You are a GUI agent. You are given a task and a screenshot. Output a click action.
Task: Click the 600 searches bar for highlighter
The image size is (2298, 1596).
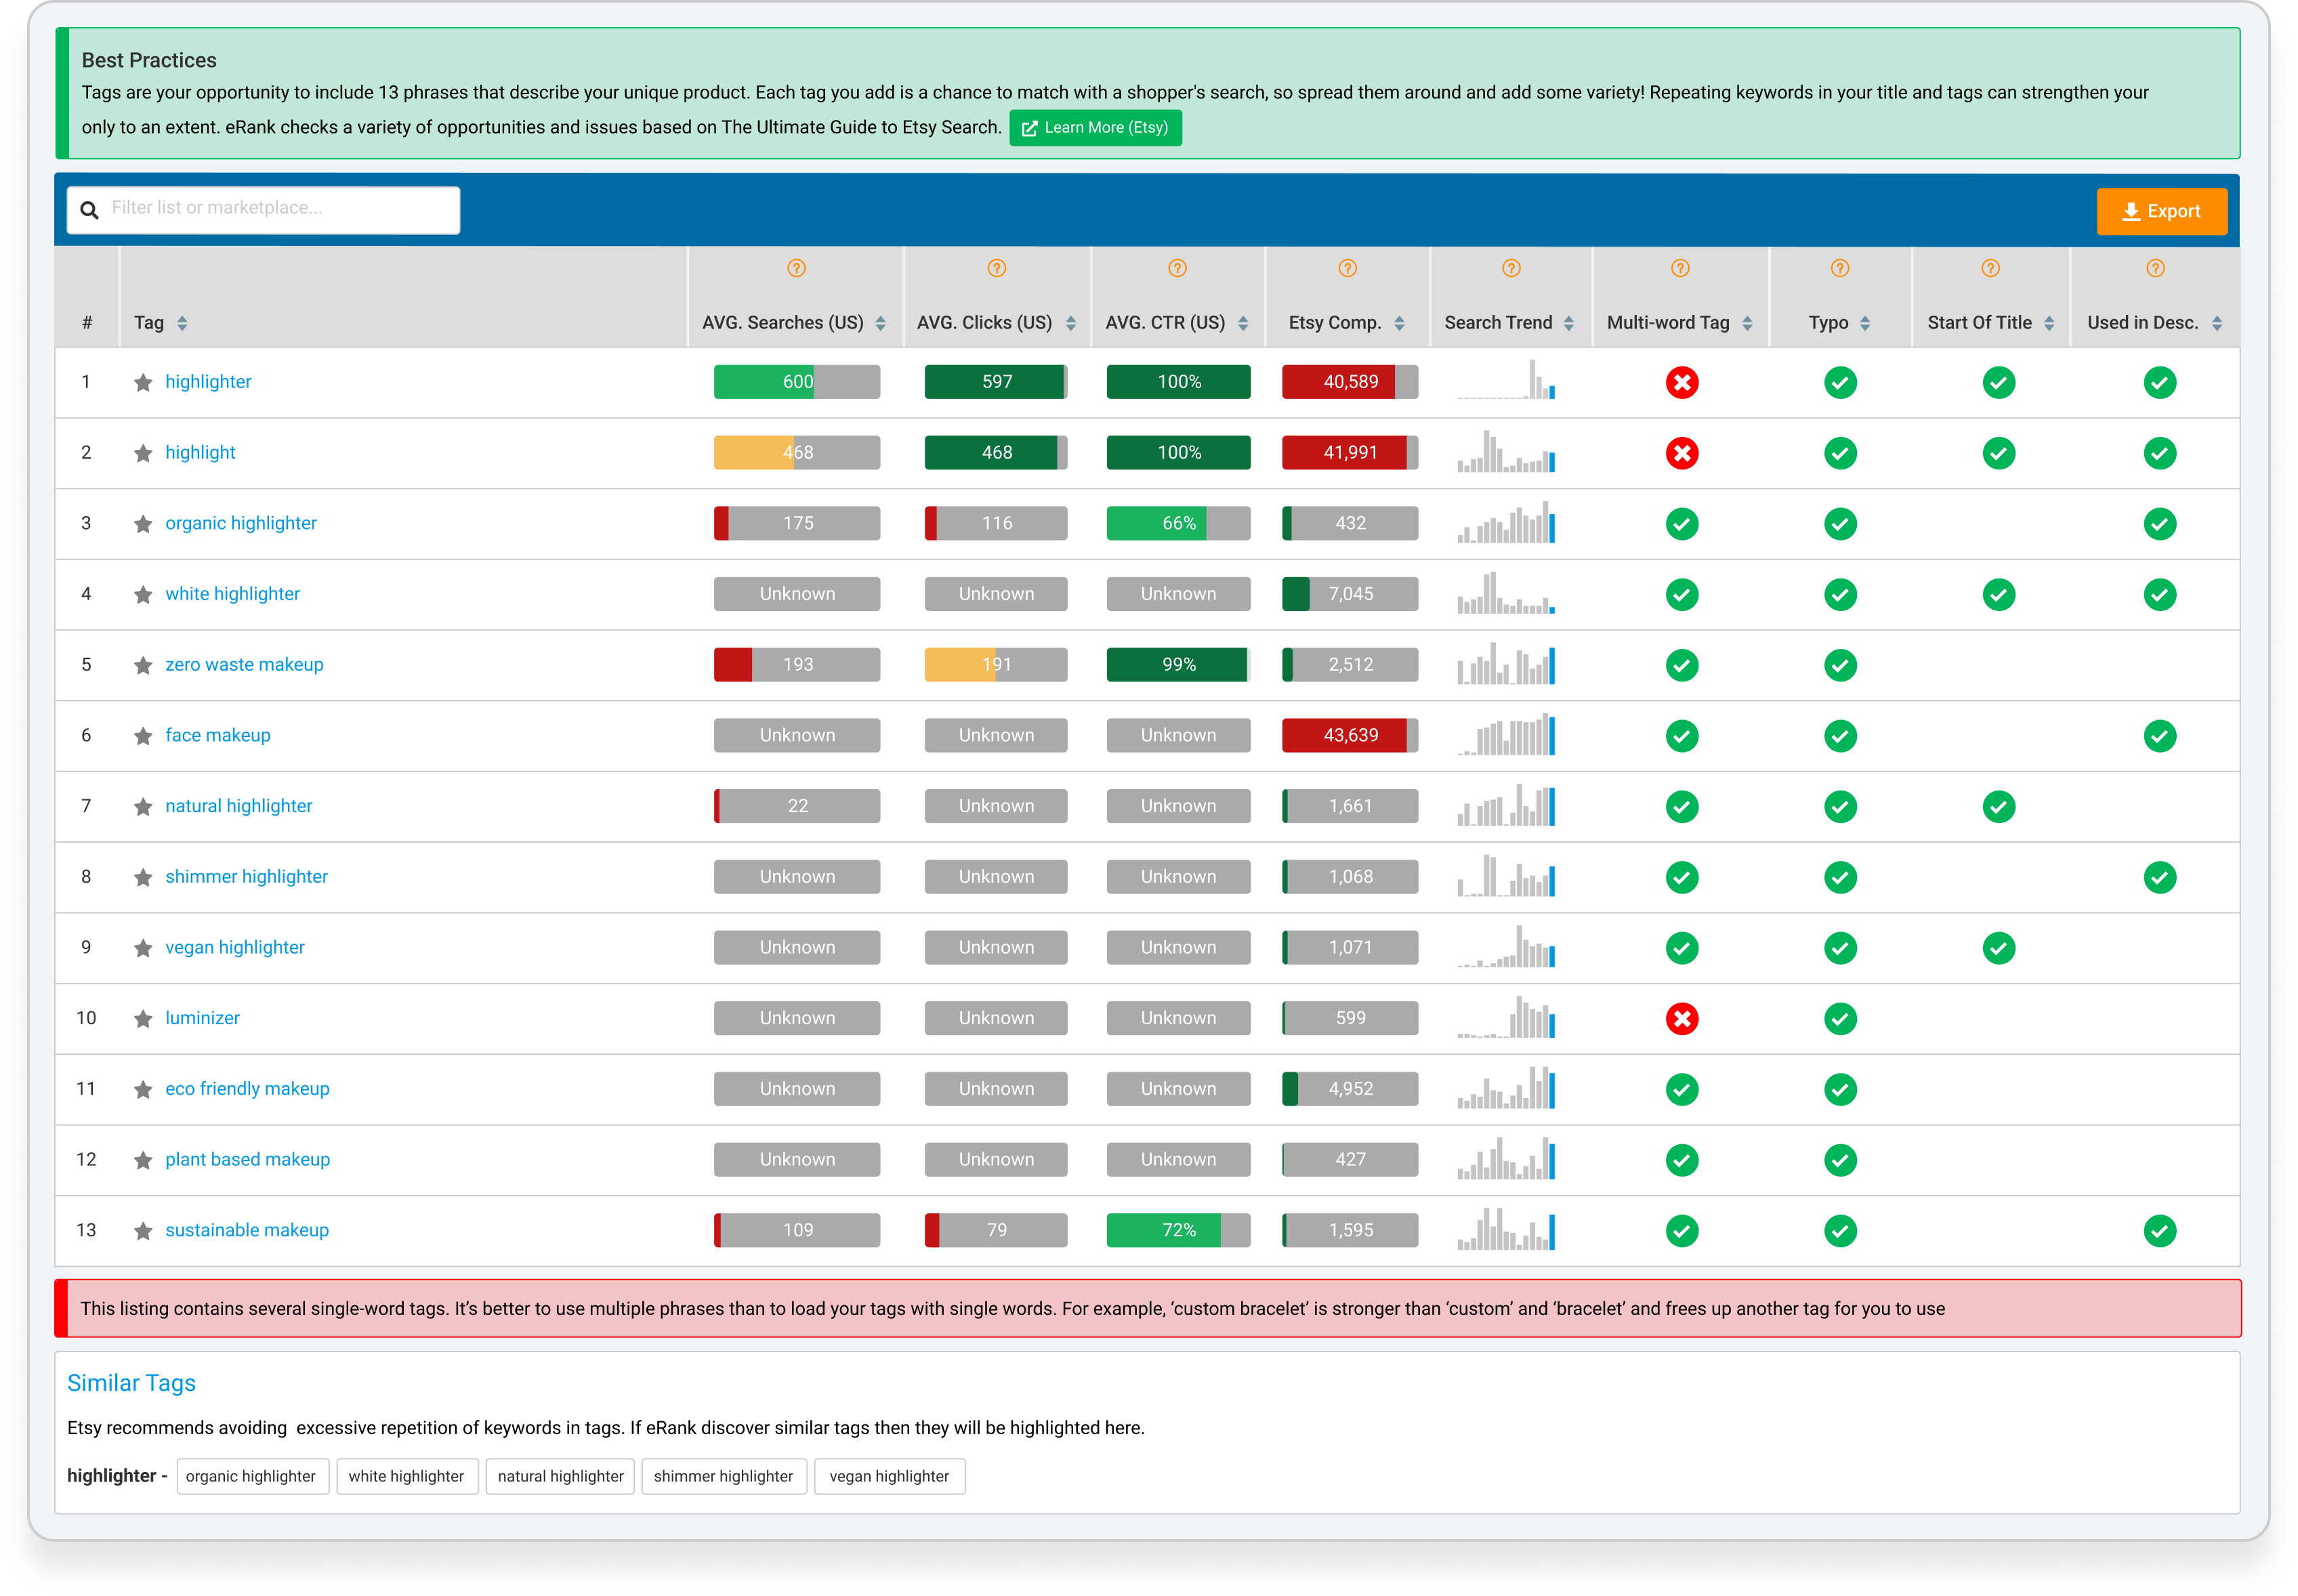pos(797,382)
